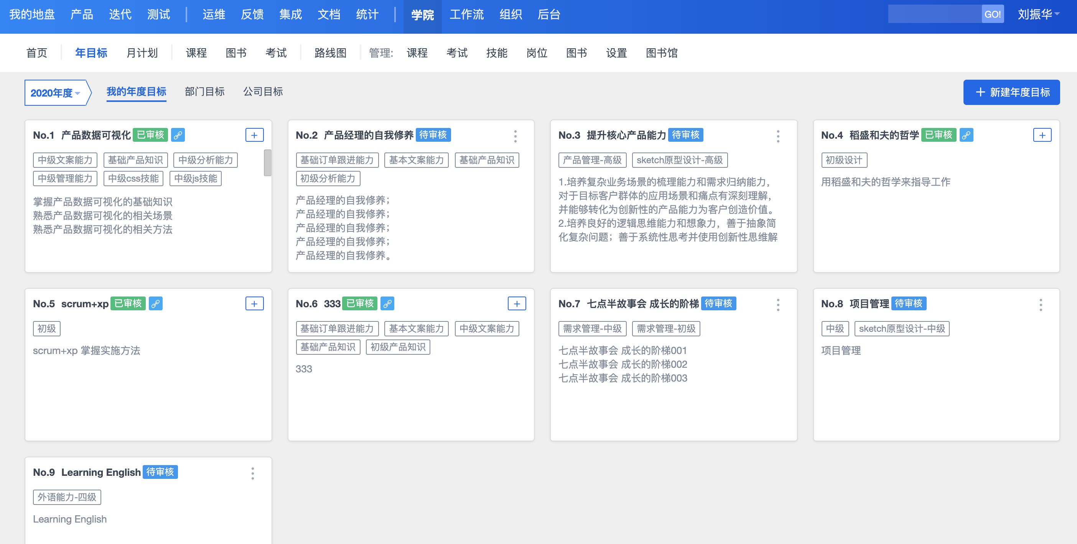Click the 产品管理-高级 tag
The height and width of the screenshot is (544, 1077).
coord(593,160)
